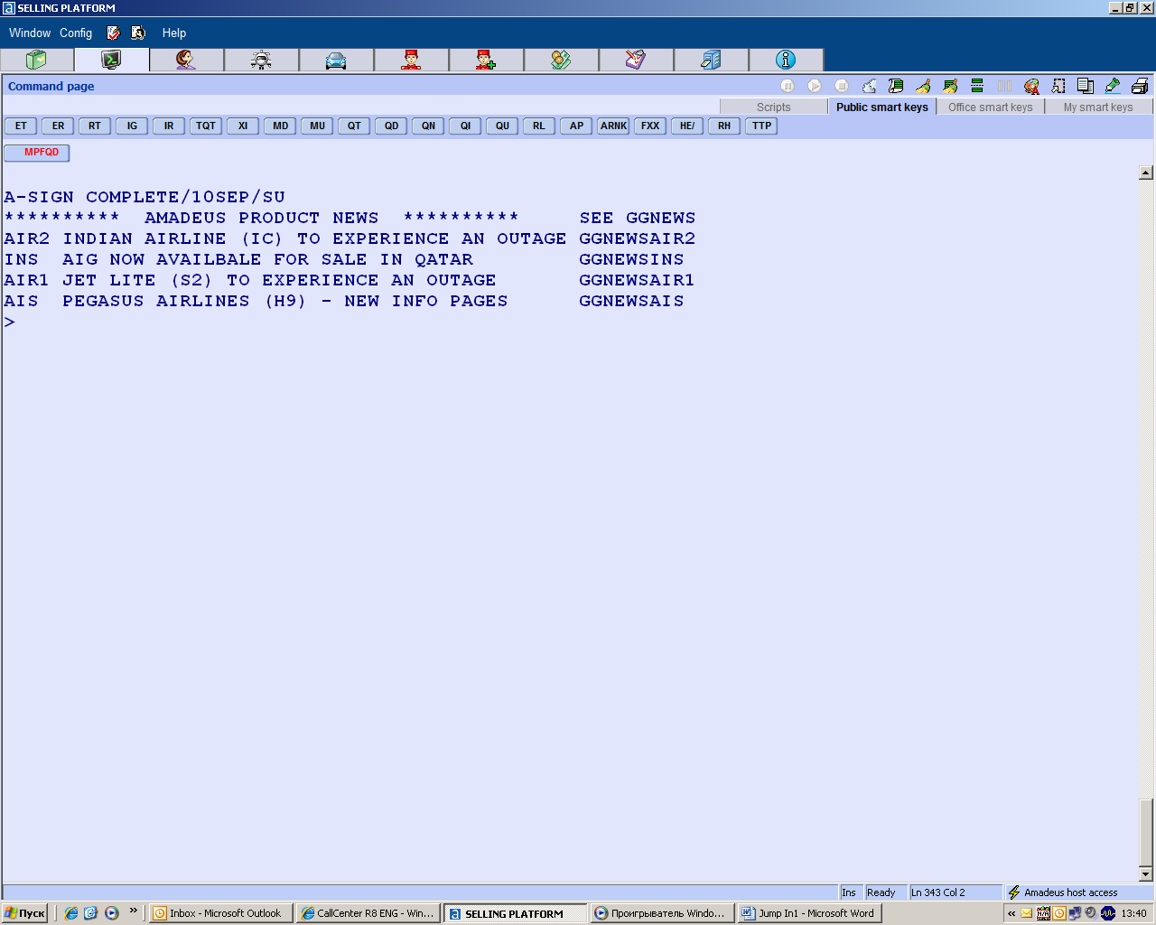Image resolution: width=1156 pixels, height=925 pixels.
Task: Click GGNEWSINS text in terminal
Action: 631,259
